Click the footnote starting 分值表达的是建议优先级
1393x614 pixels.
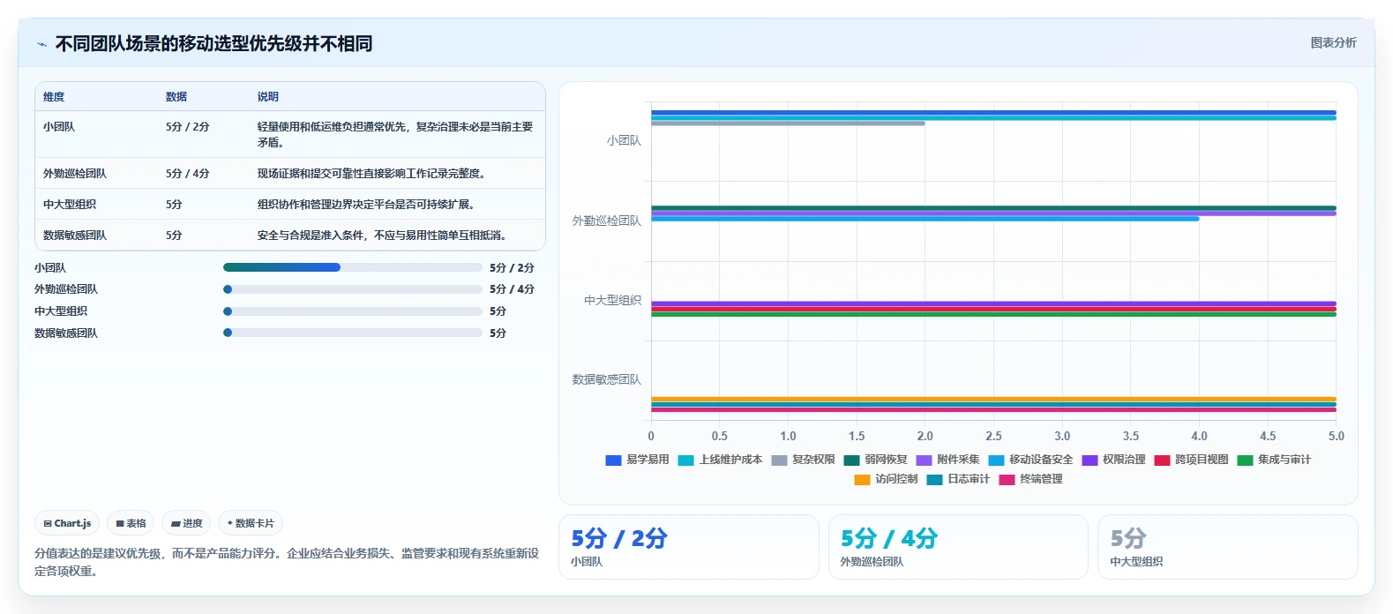tap(287, 562)
